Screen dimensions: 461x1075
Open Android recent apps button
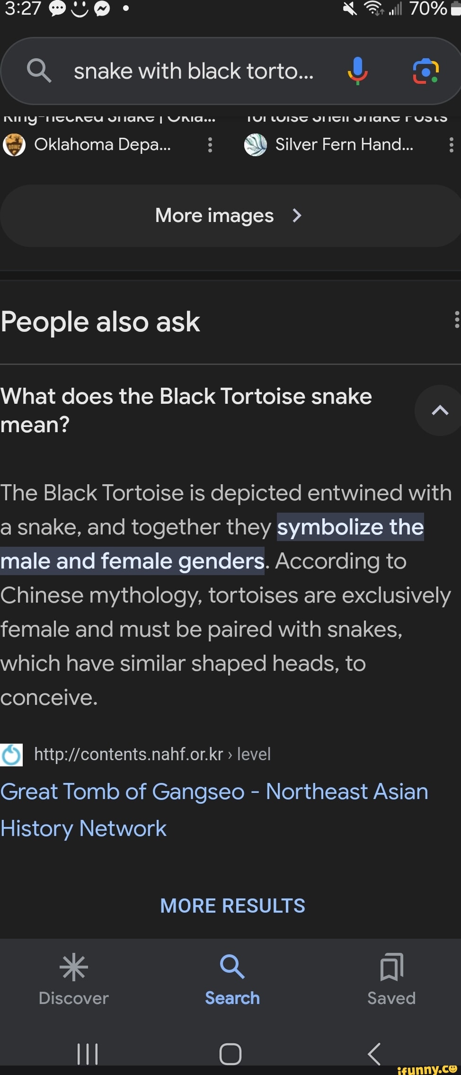tap(88, 1054)
